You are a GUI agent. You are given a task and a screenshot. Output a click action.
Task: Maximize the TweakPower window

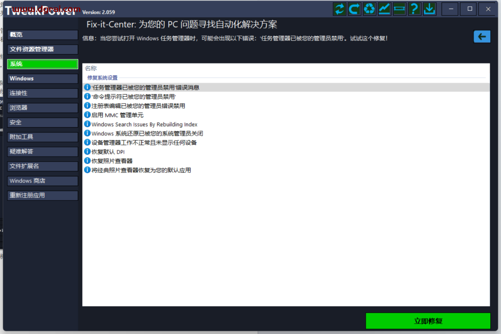[469, 9]
